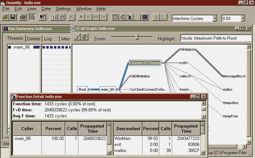The image size is (255, 158).
Task: Open the 0.00 precision dropdown
Action: [243, 18]
